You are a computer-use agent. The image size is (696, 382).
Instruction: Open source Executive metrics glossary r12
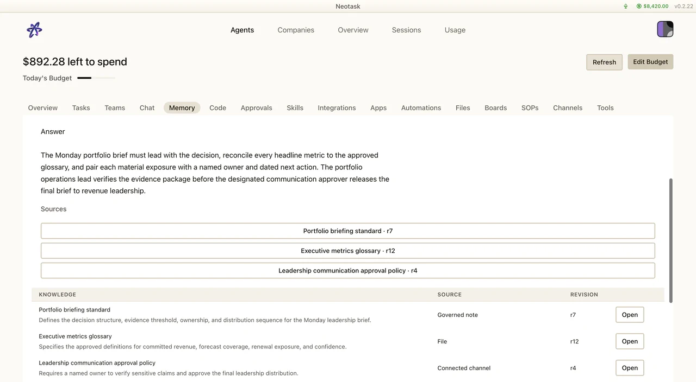348,251
